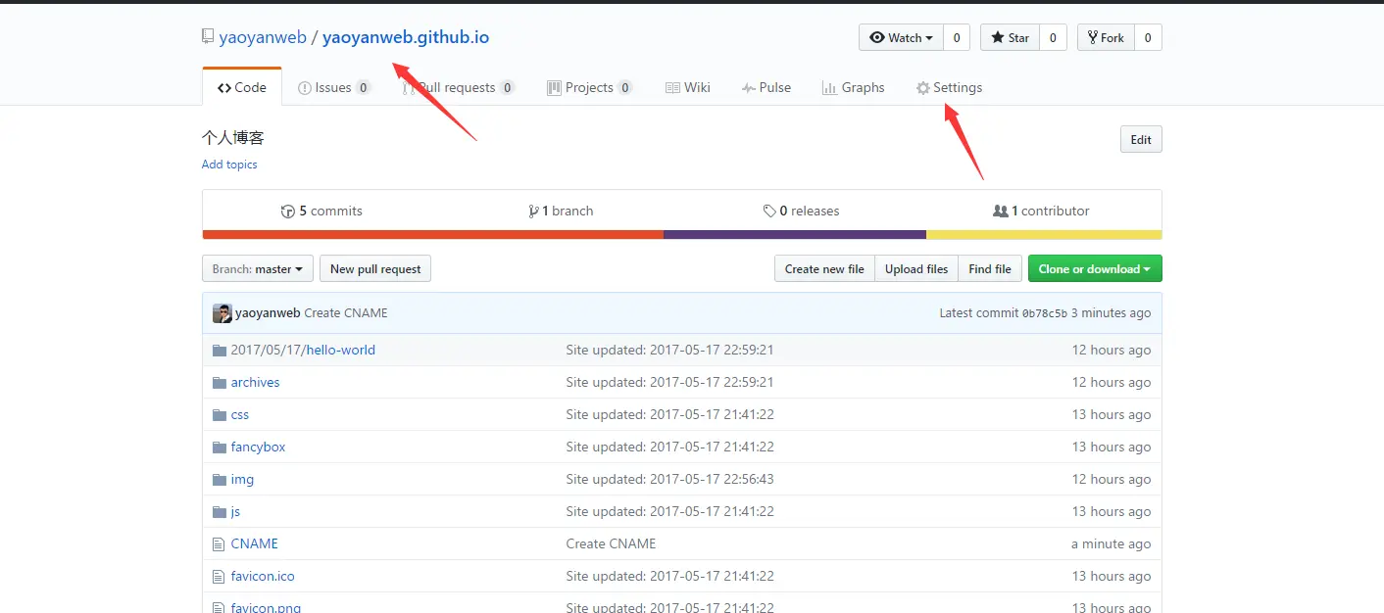
Task: Expand the Clone or download menu
Action: tap(1095, 269)
